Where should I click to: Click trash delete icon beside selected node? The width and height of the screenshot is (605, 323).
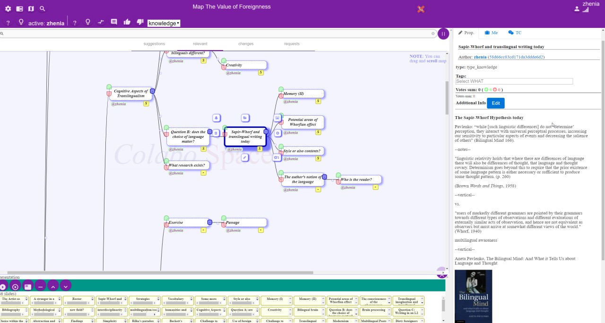click(216, 133)
